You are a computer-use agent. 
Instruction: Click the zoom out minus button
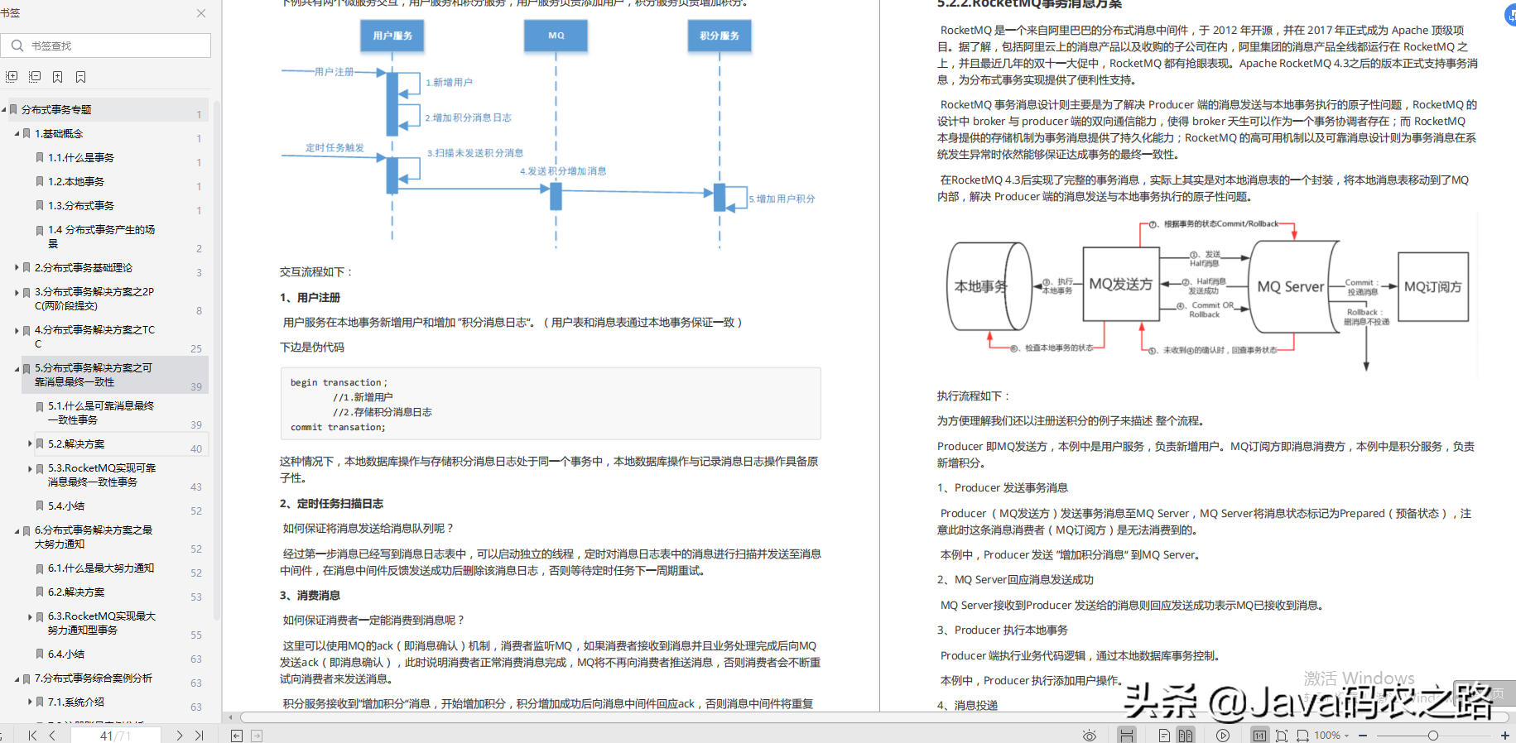pyautogui.click(x=1362, y=736)
